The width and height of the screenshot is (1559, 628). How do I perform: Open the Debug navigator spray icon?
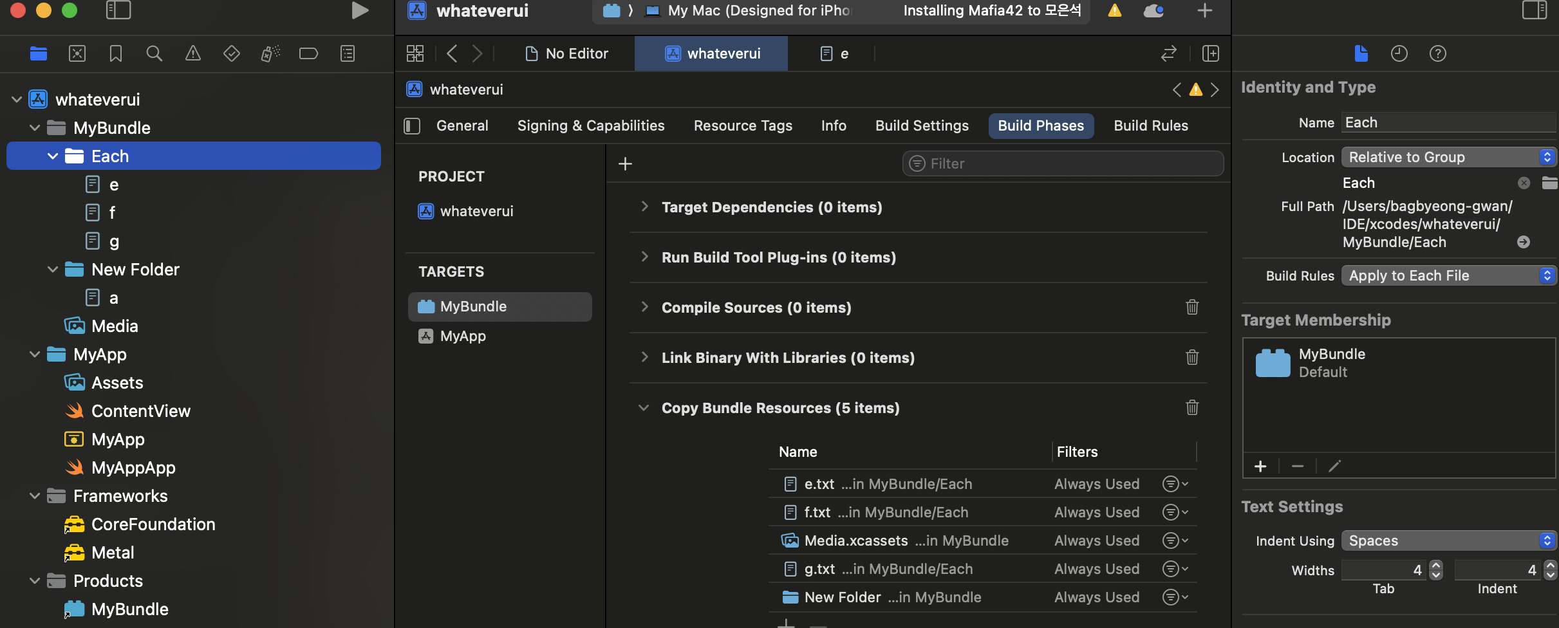click(270, 53)
